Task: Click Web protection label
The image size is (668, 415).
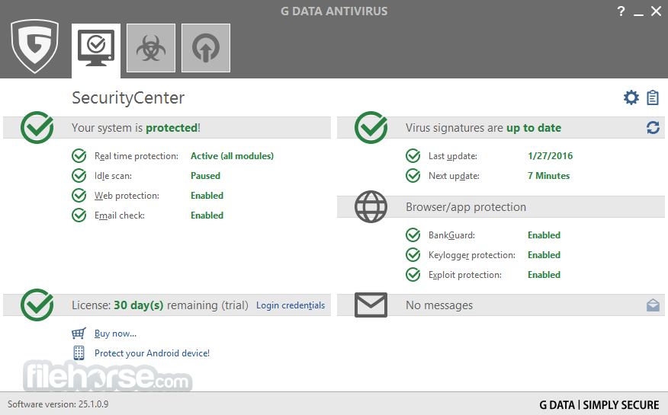Action: point(127,196)
